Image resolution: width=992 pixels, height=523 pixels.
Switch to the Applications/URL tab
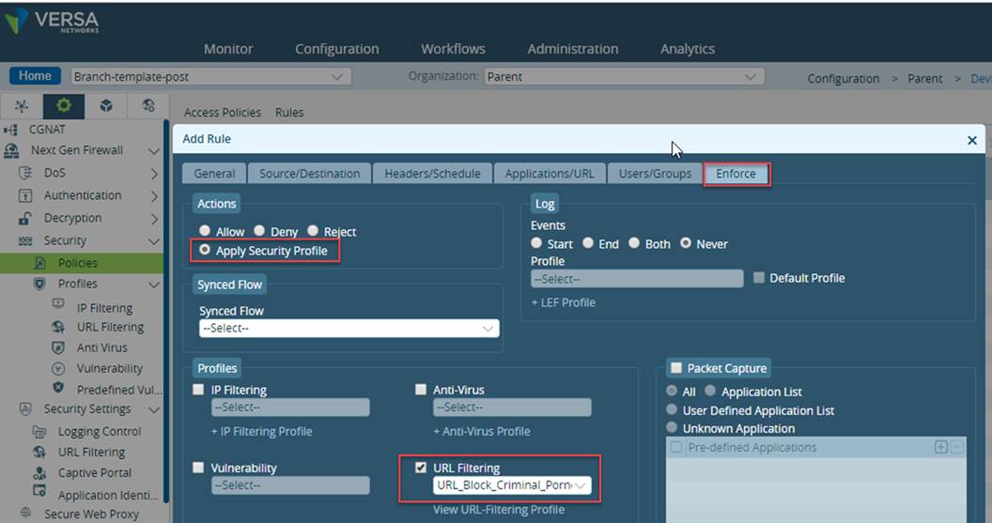(550, 174)
